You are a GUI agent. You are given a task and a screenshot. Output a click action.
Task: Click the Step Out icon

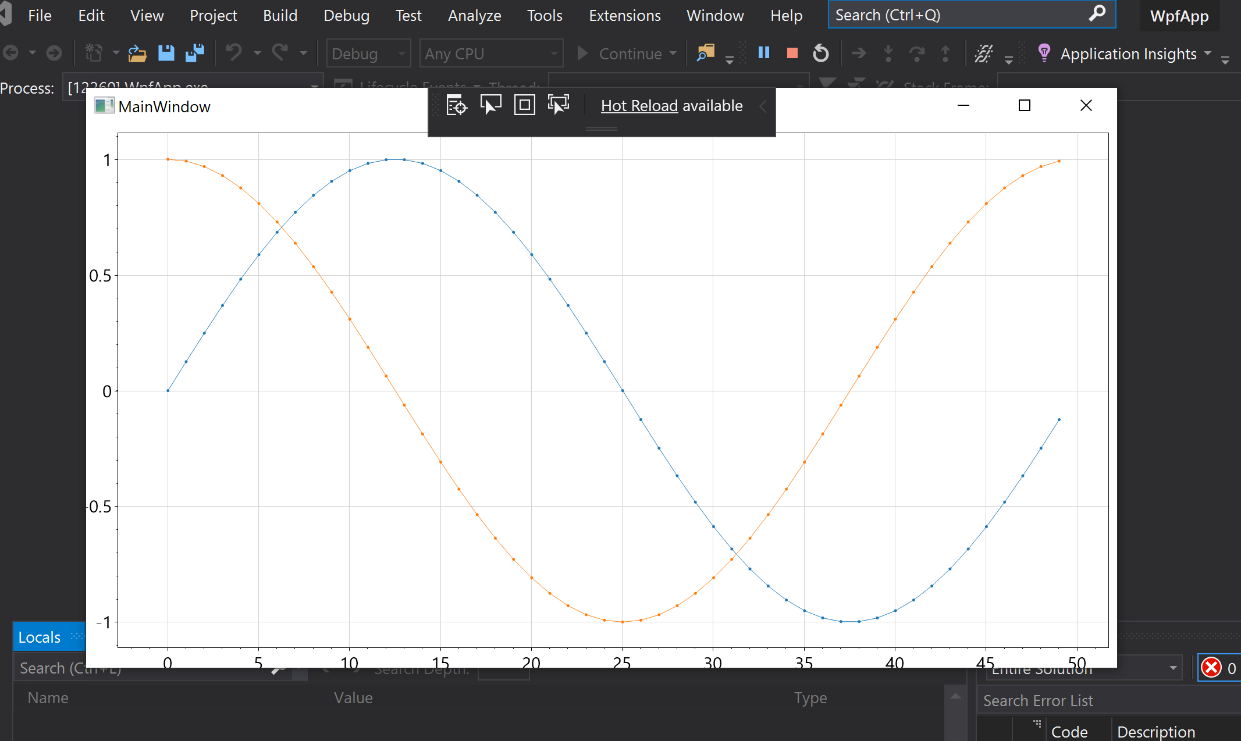click(946, 54)
